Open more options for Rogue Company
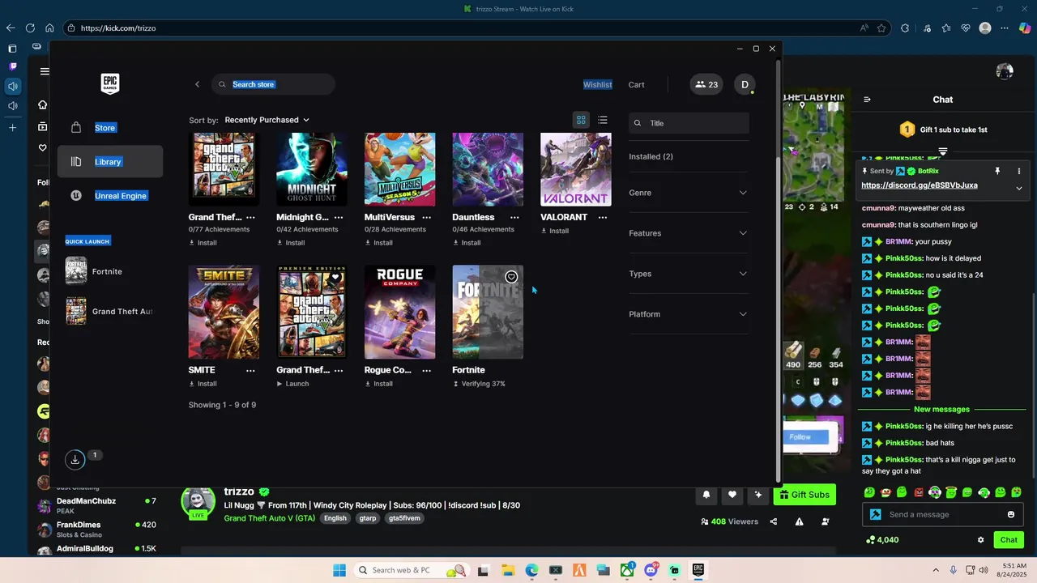The width and height of the screenshot is (1037, 583). click(426, 370)
